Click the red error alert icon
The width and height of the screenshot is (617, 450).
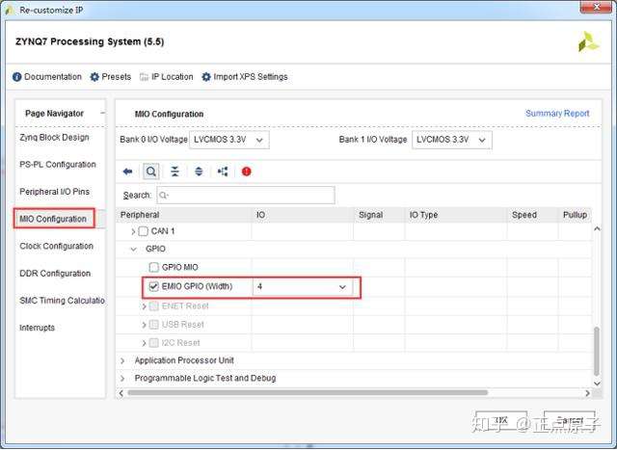pyautogui.click(x=247, y=172)
